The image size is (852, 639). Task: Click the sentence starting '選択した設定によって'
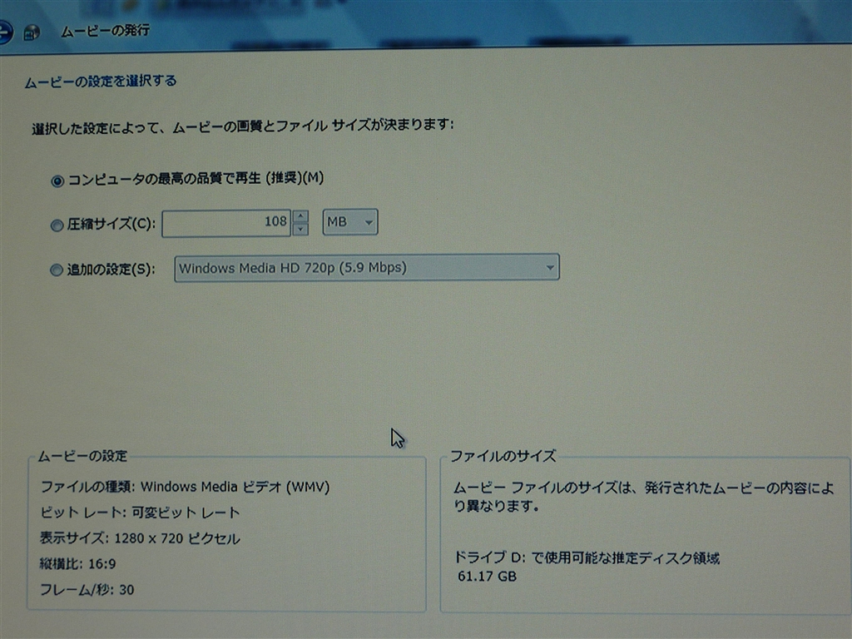click(242, 127)
